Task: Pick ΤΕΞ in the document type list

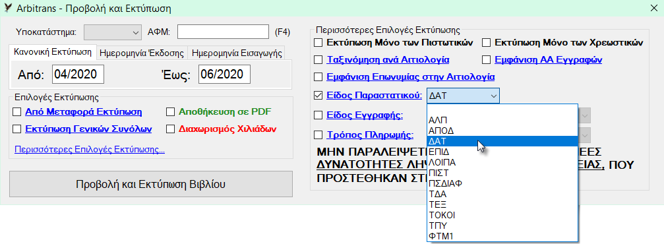Action: pyautogui.click(x=502, y=204)
